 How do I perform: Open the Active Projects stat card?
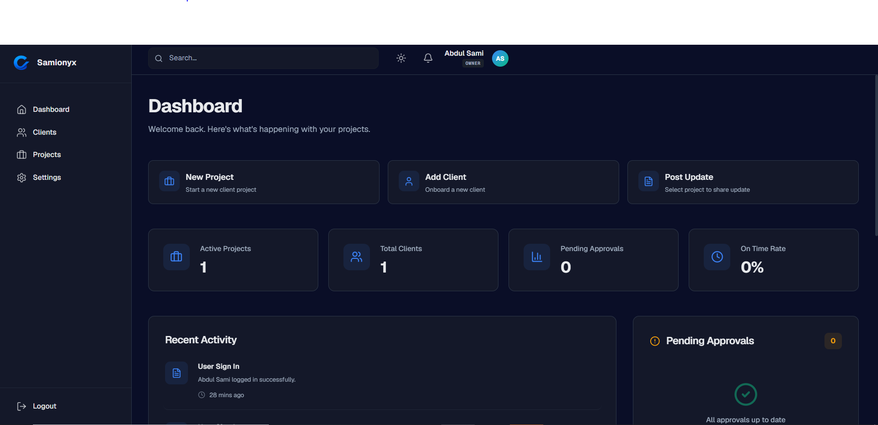tap(233, 260)
